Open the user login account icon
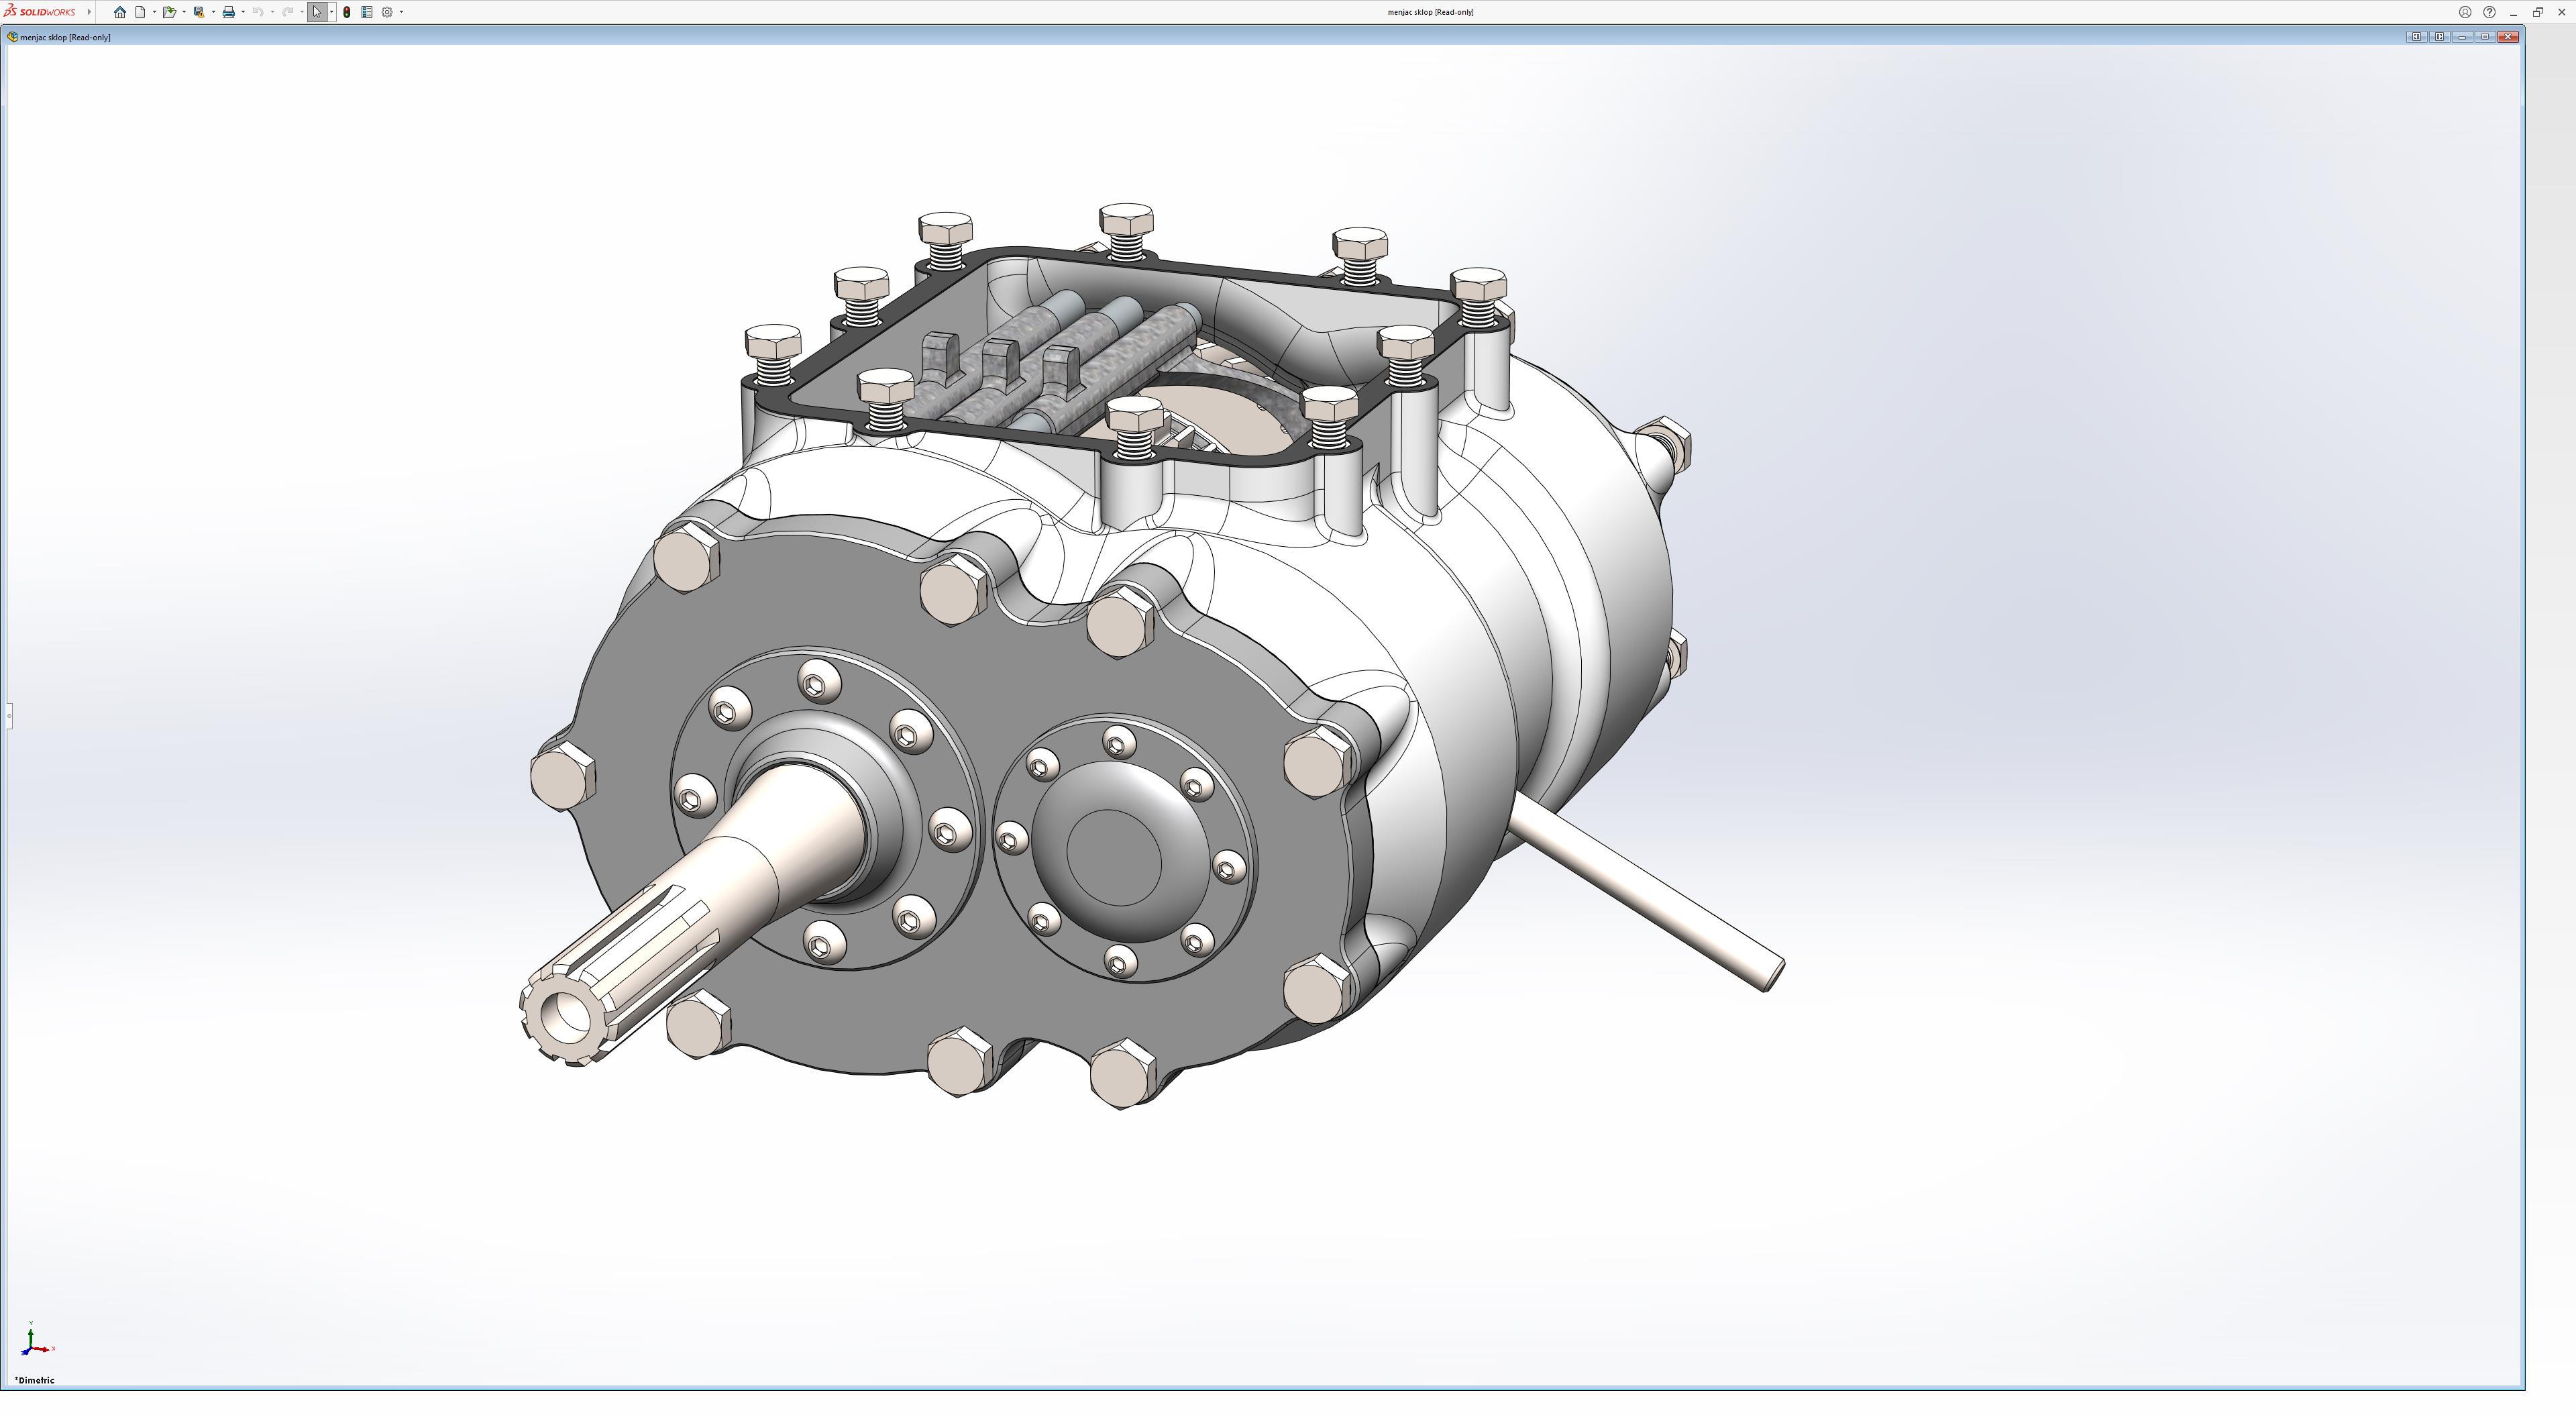Image resolution: width=2576 pixels, height=1417 pixels. (2465, 12)
